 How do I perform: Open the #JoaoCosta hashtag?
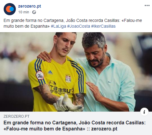[x=79, y=26]
